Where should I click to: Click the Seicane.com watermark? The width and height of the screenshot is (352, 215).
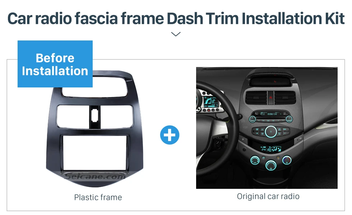[95, 176]
